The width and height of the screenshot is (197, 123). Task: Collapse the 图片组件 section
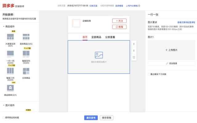click(x=4, y=105)
